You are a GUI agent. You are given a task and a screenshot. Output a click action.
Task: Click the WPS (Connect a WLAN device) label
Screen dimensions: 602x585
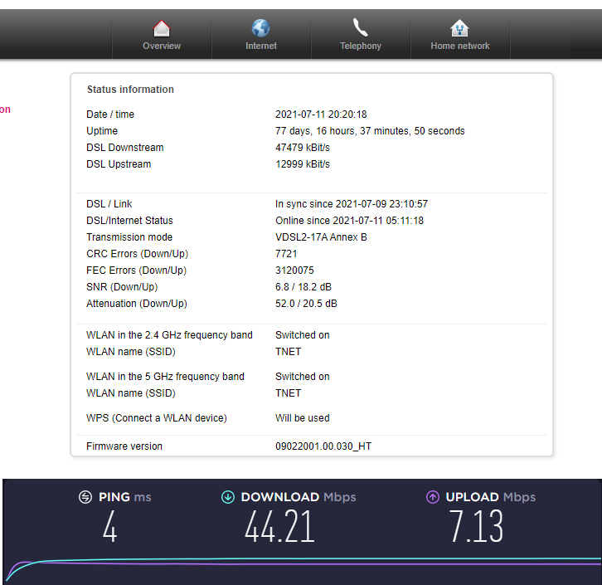157,418
